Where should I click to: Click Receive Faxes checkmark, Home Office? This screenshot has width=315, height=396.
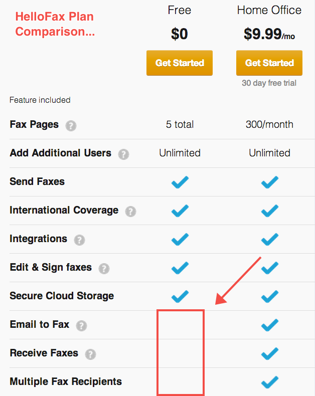(269, 353)
